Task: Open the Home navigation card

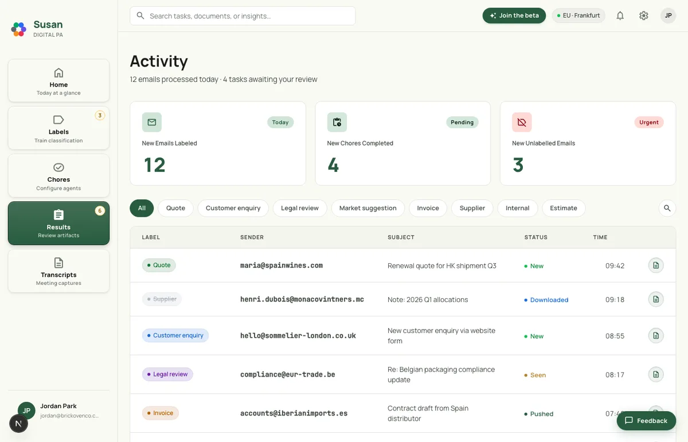Action: (58, 80)
